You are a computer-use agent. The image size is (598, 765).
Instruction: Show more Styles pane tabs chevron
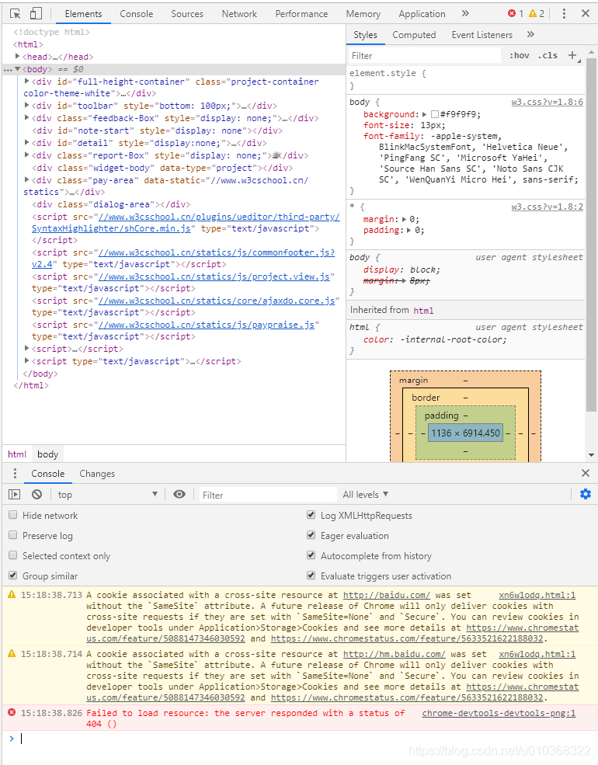(530, 34)
